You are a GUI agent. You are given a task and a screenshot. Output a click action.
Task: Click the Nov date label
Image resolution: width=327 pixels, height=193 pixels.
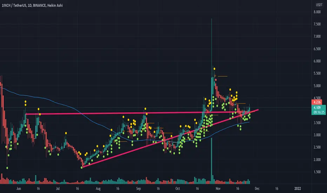(218, 189)
